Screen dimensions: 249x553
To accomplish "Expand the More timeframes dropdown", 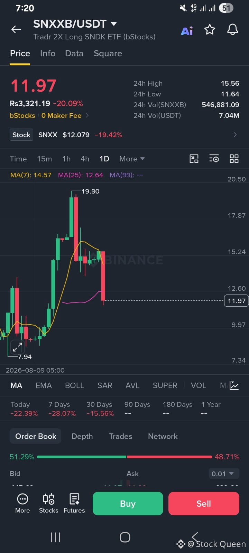I will point(132,159).
